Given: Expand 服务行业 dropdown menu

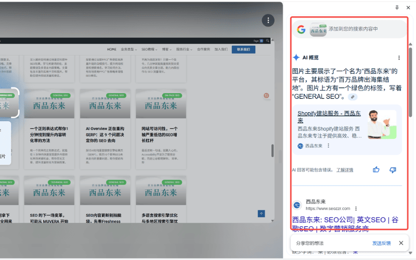Looking at the screenshot, I should pyautogui.click(x=184, y=49).
